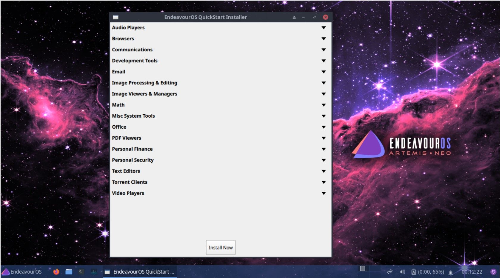The width and height of the screenshot is (500, 278).
Task: Expand the Development Tools arrow
Action: 324,61
